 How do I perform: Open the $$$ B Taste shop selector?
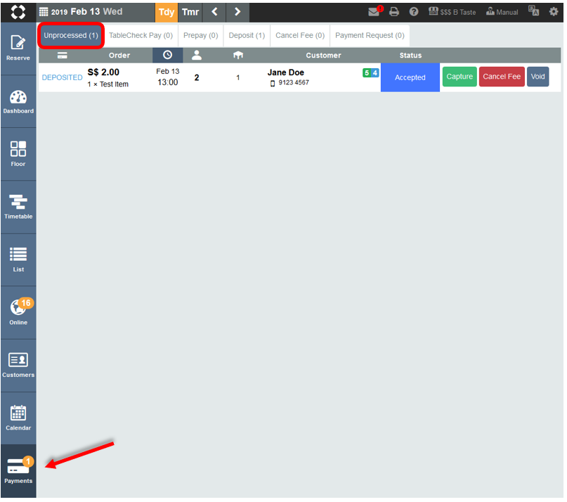pyautogui.click(x=452, y=12)
